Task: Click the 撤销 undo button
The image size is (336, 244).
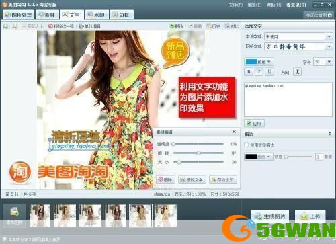Action: point(177,26)
